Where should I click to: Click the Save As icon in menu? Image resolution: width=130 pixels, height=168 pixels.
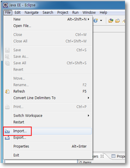click(7, 56)
